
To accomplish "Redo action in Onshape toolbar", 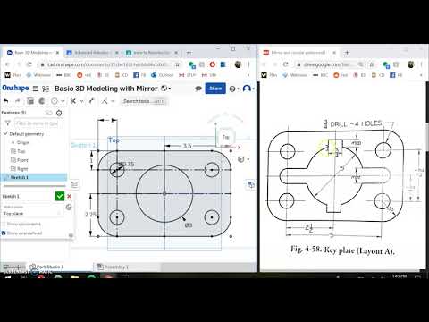I will (x=17, y=101).
